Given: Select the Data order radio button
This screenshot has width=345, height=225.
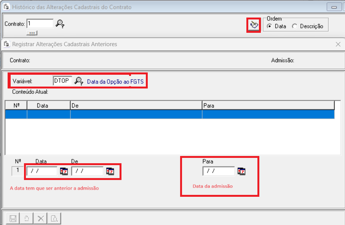Looking at the screenshot, I should 270,26.
